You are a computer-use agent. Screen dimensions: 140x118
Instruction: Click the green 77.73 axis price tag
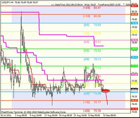[134, 66]
